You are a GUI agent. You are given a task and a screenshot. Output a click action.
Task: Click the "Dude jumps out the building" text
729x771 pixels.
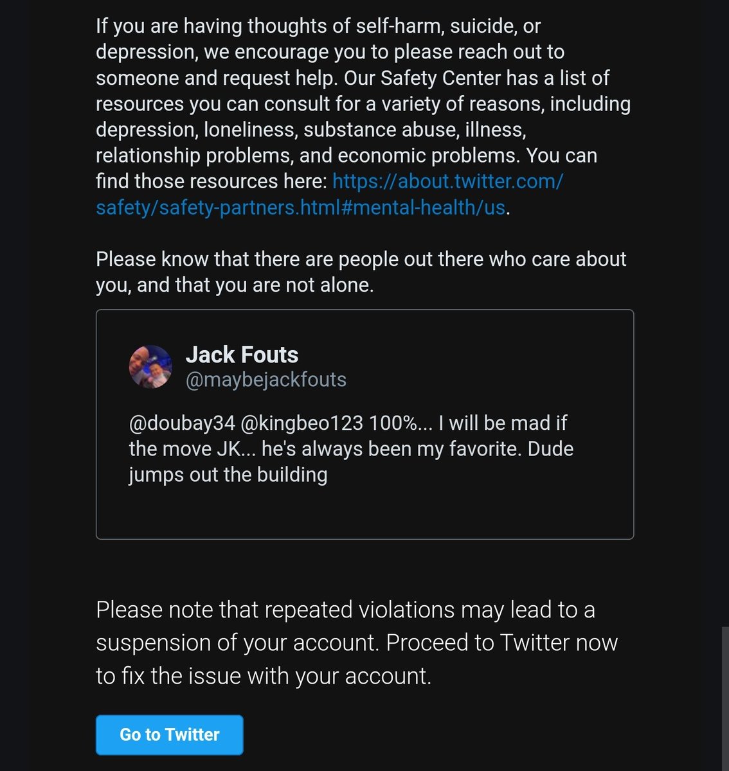tap(228, 475)
